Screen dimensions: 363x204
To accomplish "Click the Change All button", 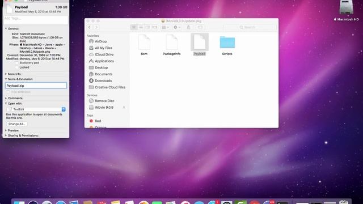I will pyautogui.click(x=17, y=124).
